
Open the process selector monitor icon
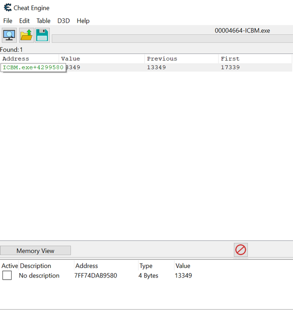pyautogui.click(x=9, y=35)
